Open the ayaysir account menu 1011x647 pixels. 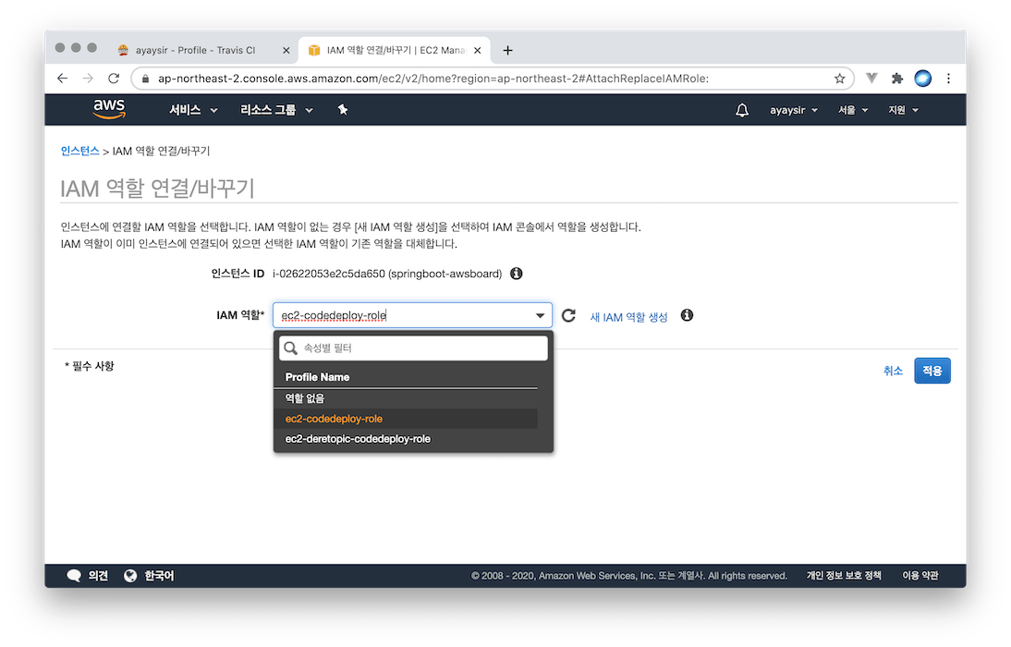tap(794, 110)
